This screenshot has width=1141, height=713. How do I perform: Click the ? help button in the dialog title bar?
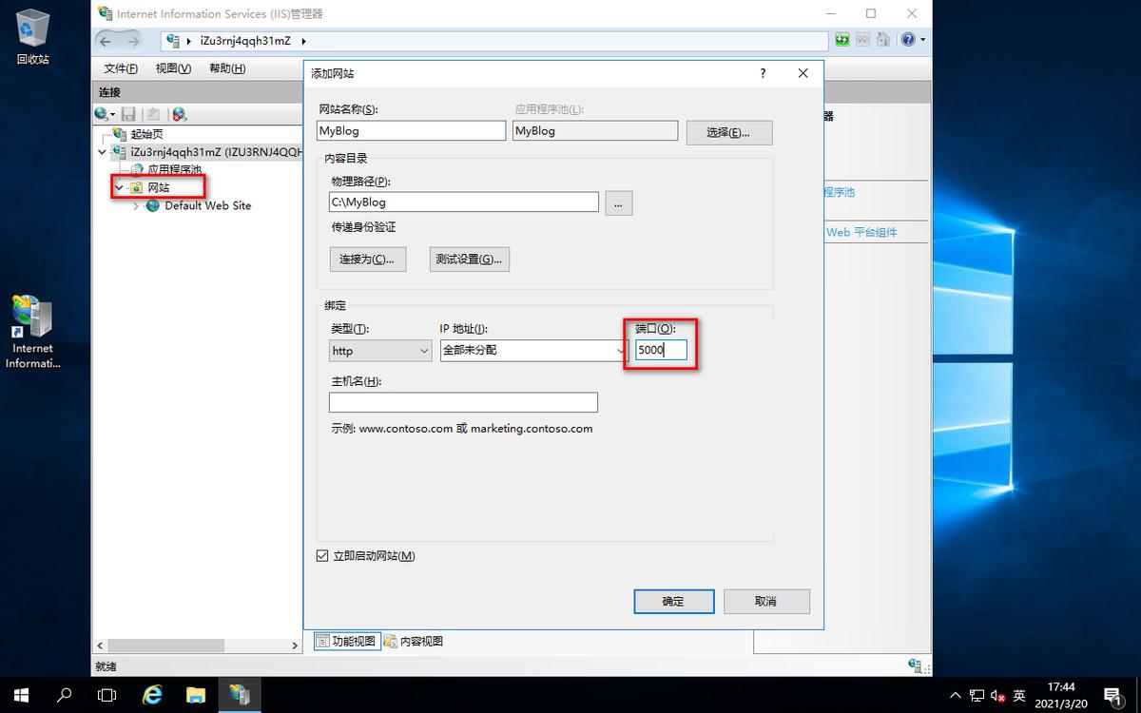tap(763, 73)
